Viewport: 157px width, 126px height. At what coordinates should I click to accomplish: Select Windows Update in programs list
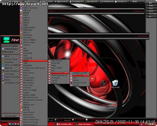34,42
